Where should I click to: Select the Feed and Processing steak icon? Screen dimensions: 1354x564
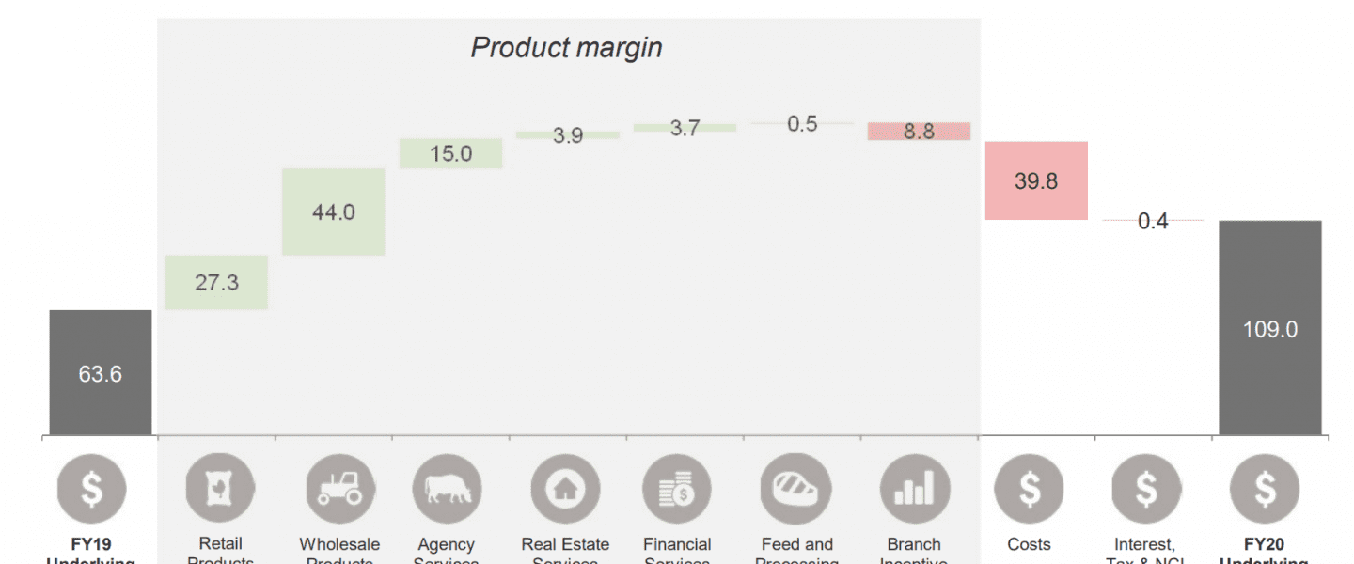[796, 489]
